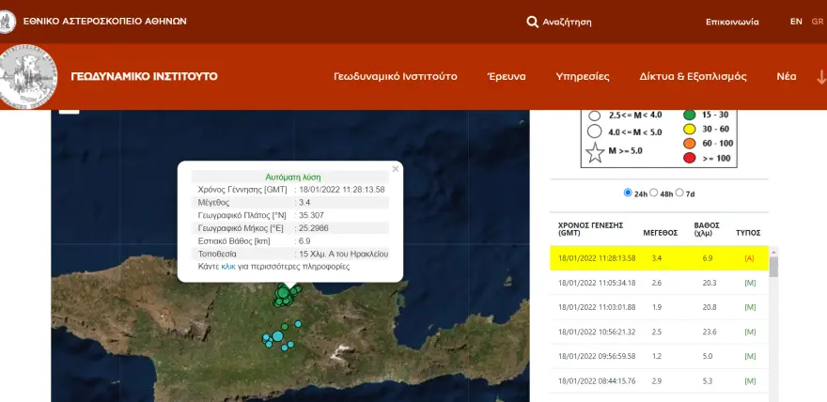Expand the Δίκτυα & Εξοπλισμός menu

click(693, 76)
